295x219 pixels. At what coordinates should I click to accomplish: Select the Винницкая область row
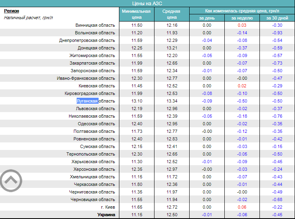tap(95, 25)
